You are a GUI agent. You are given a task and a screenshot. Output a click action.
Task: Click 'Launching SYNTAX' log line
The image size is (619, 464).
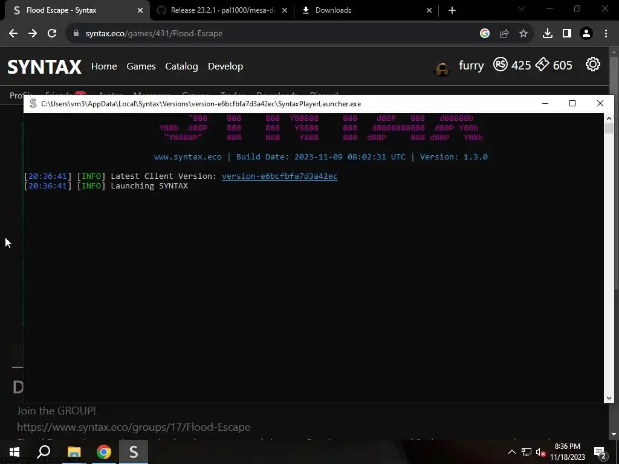click(x=149, y=185)
